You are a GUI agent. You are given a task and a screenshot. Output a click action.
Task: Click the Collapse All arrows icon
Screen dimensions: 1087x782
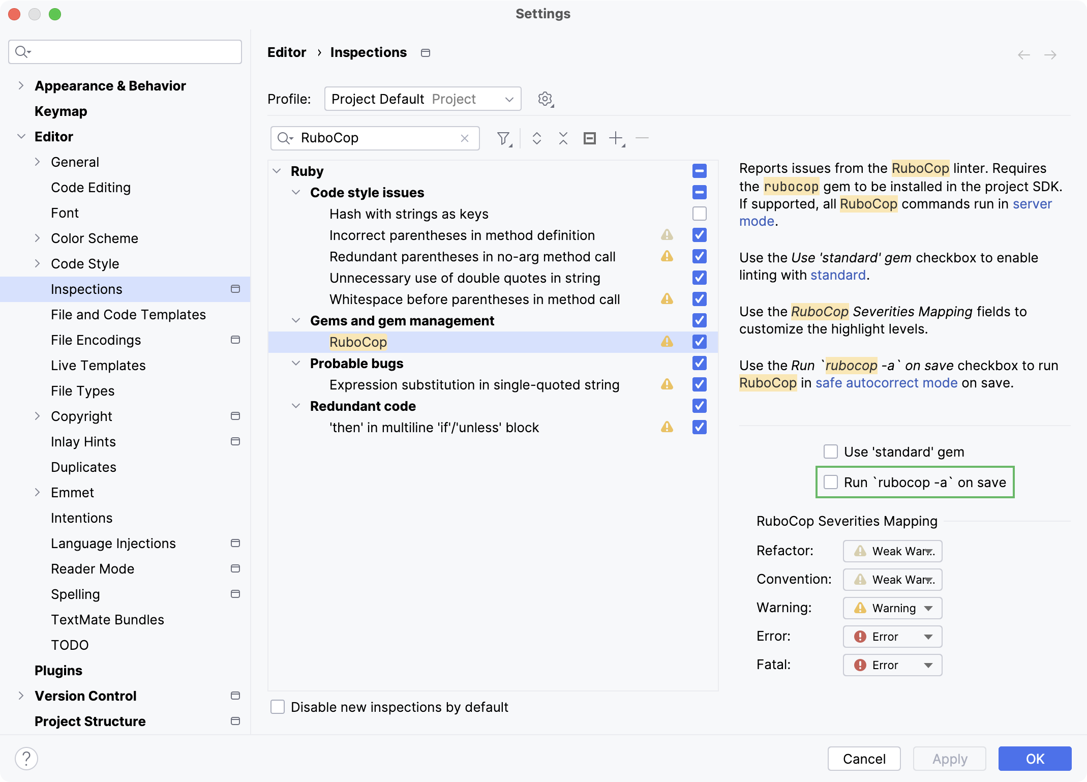[563, 138]
